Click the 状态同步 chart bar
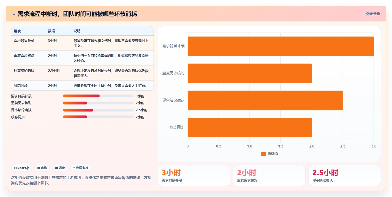The height and width of the screenshot is (197, 392). [250, 127]
